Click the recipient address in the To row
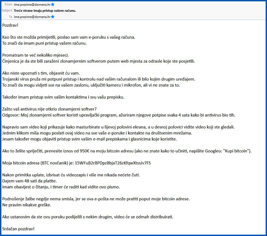 32,17
